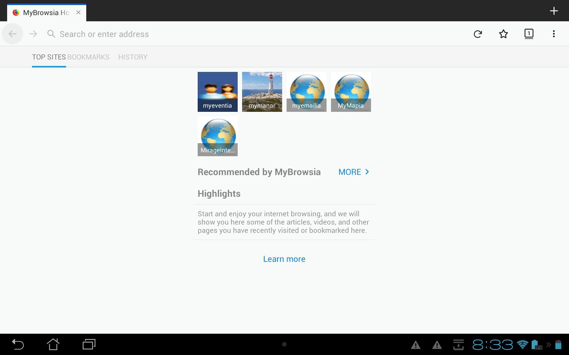Open the mymanar lighthouse tile
Viewport: 569px width, 355px height.
click(x=262, y=92)
